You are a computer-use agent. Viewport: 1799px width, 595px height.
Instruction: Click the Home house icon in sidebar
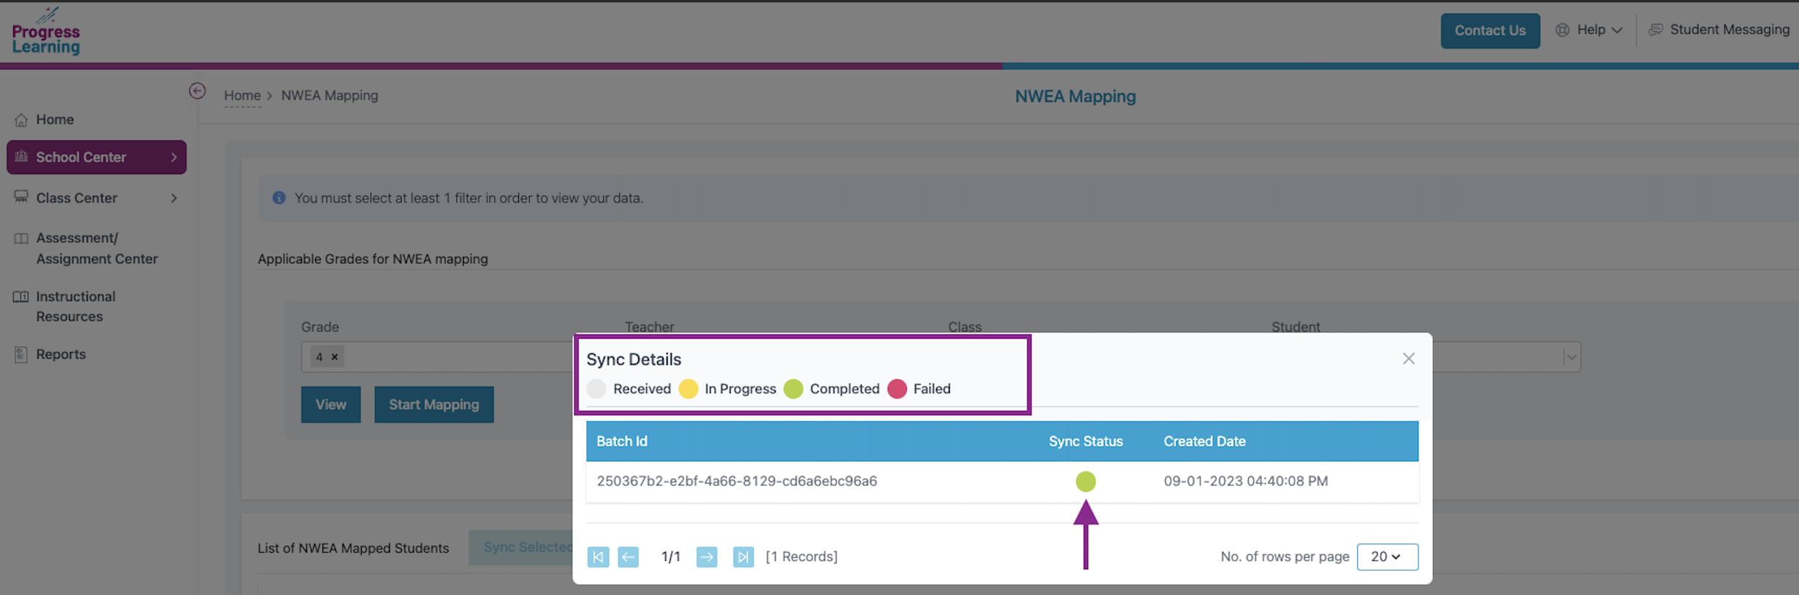tap(21, 120)
